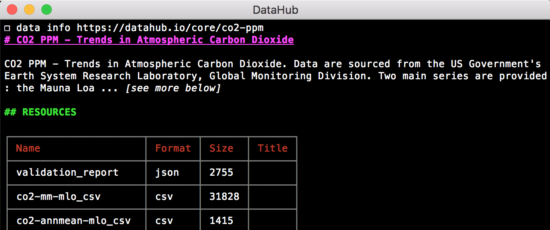Click the co2-mm-mlo_csv resource name
550x230 pixels.
click(x=58, y=197)
